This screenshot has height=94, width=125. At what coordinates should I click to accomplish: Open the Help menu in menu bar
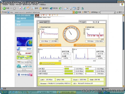[42, 5]
